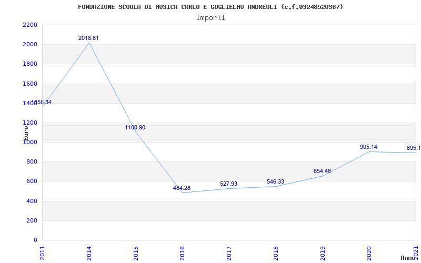This screenshot has width=421, height=263.
Task: Click the 2021 data value label
Action: (414, 148)
